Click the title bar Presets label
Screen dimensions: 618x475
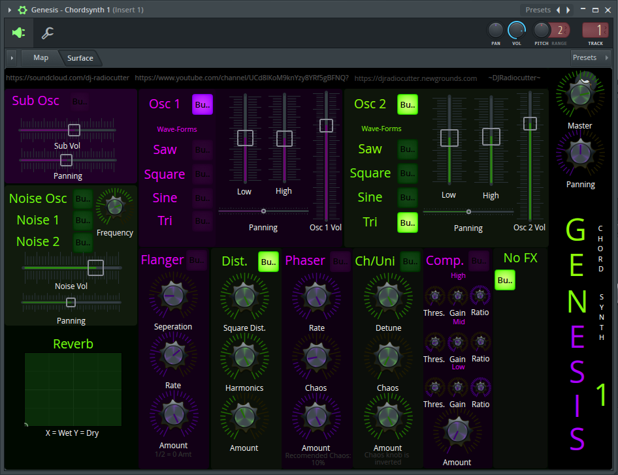[538, 10]
